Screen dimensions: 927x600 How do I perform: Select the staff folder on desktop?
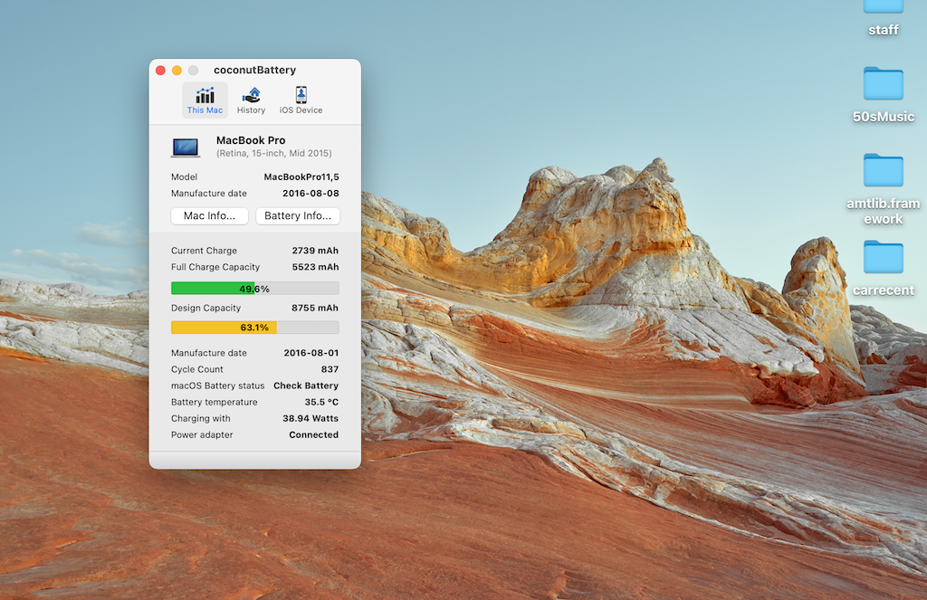pos(883,7)
